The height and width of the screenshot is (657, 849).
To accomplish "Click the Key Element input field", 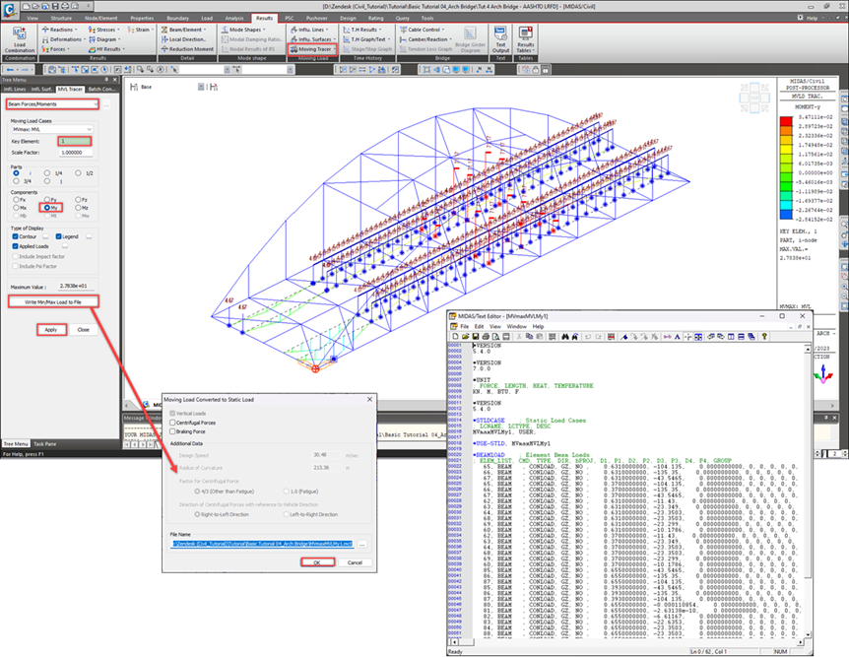I will 75,141.
